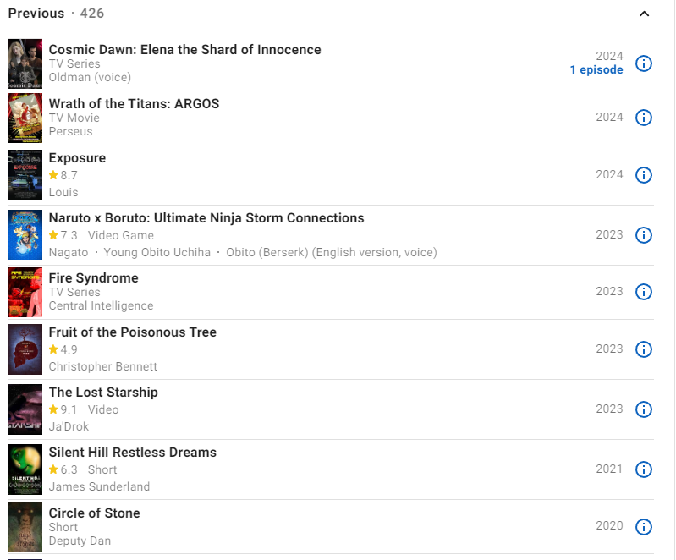Click the Fire Syndrome poster thumbnail
This screenshot has height=560, width=676.
pos(25,292)
